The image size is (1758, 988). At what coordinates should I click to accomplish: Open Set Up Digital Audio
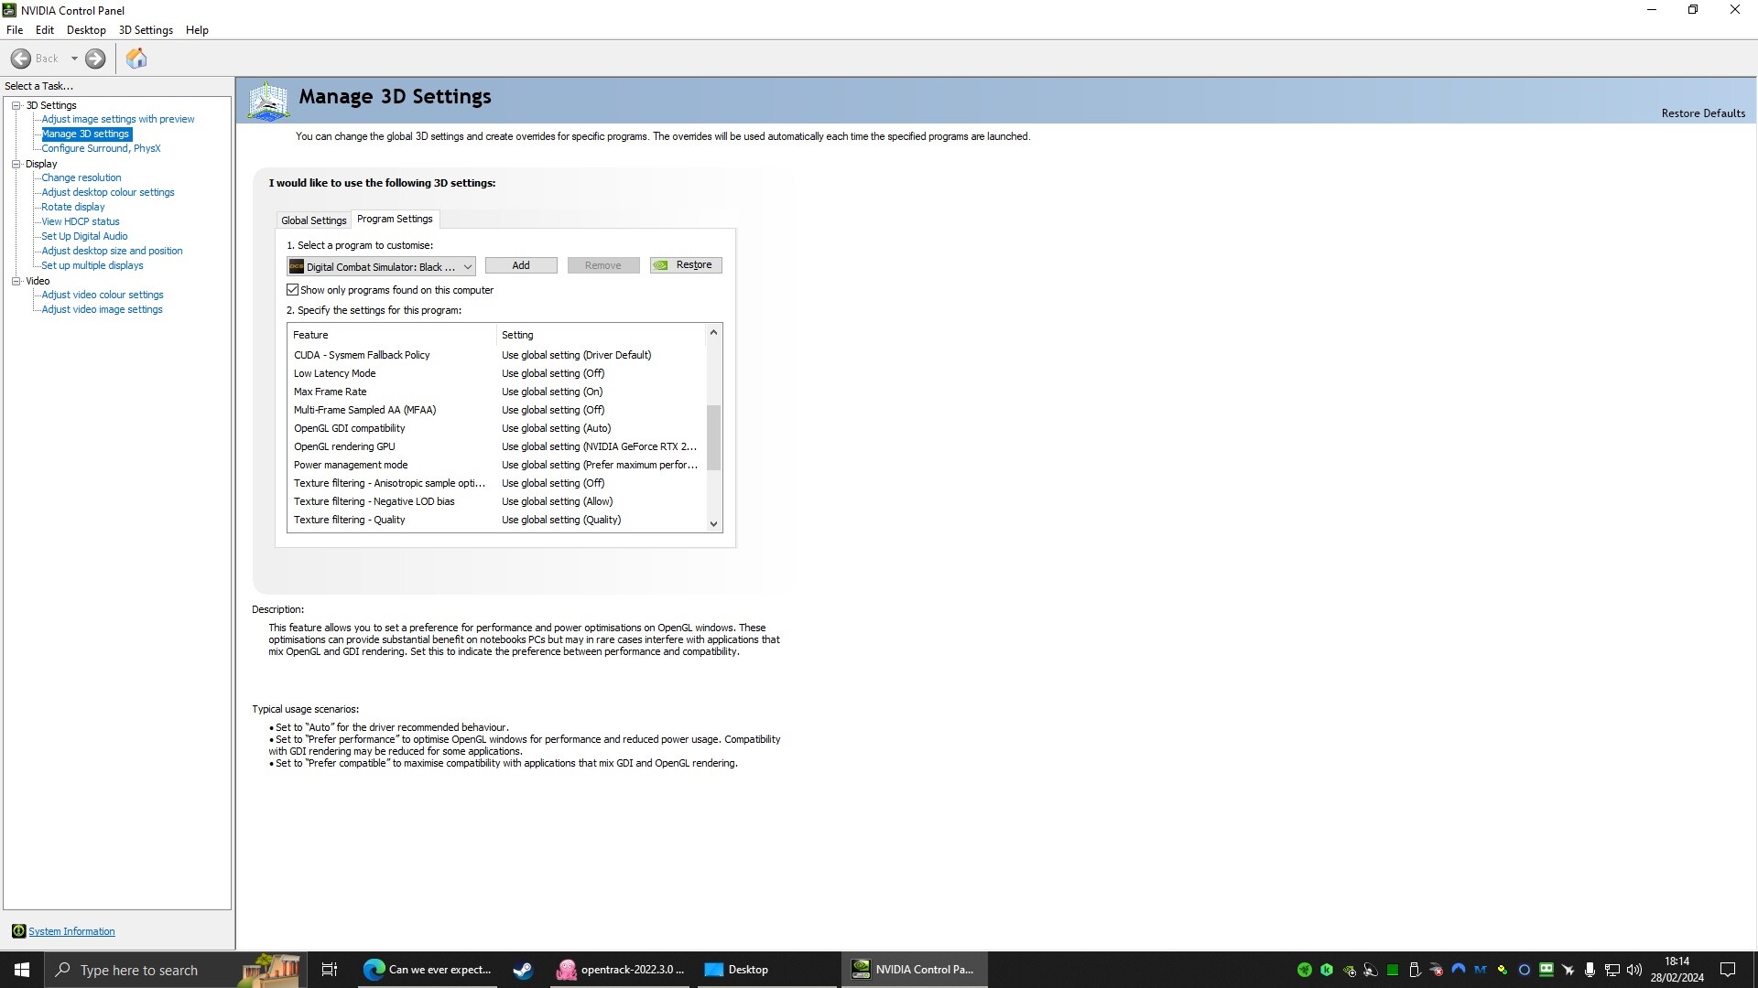pyautogui.click(x=84, y=236)
